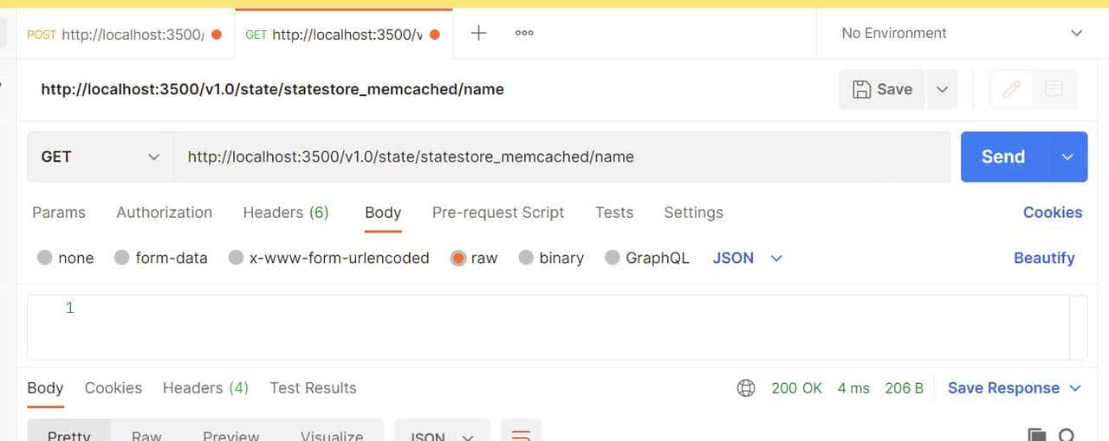1109x441 pixels.
Task: Click the three-dots tab options icon
Action: [x=524, y=34]
